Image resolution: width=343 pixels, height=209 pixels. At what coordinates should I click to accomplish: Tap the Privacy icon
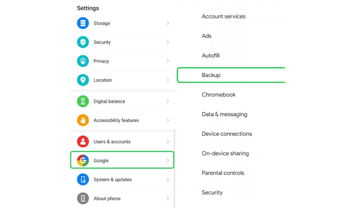pyautogui.click(x=83, y=61)
